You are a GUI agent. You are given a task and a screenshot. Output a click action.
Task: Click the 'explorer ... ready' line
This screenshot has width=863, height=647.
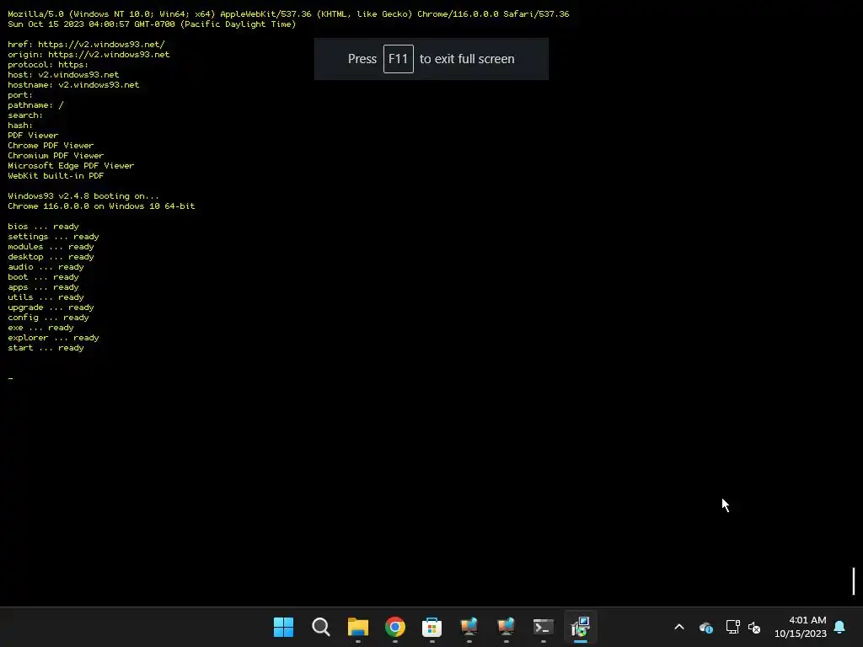(x=53, y=338)
